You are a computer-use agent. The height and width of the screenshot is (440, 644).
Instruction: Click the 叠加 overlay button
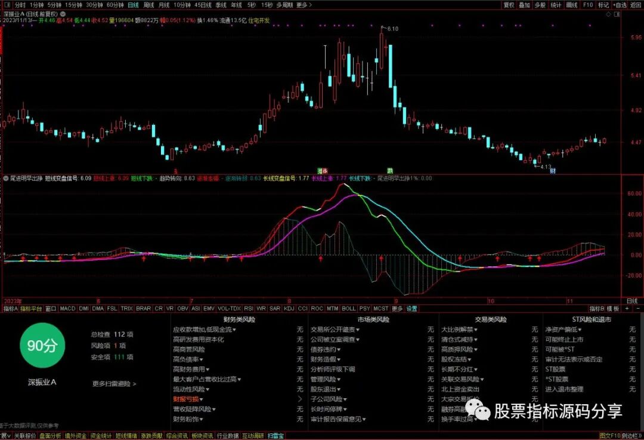click(525, 5)
